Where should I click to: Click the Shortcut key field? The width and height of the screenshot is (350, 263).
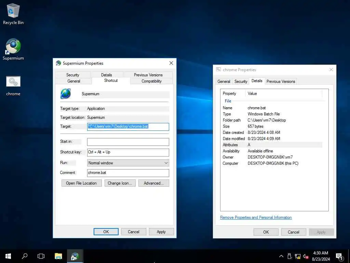pyautogui.click(x=128, y=152)
